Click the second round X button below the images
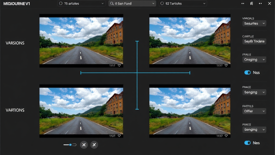This screenshot has width=275, height=155. (x=94, y=145)
